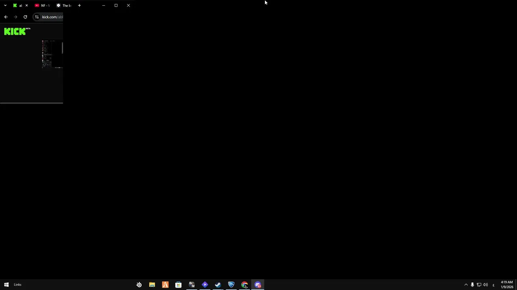Open Discord from the taskbar

(x=258, y=285)
